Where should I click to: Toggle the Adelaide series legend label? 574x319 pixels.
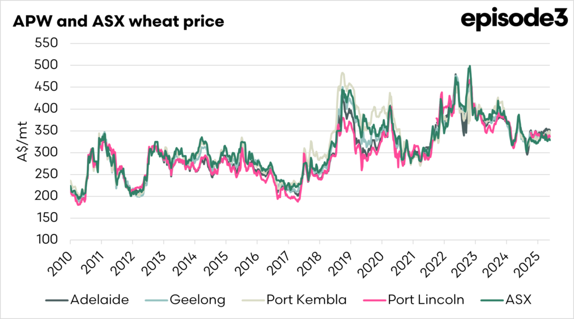pyautogui.click(x=99, y=300)
